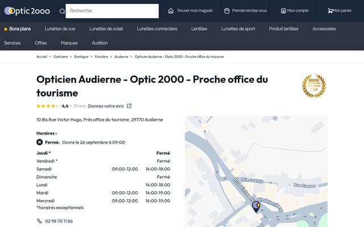This screenshot has height=227, width=364.
Task: Open Produit lentilles menu
Action: [x=283, y=29]
